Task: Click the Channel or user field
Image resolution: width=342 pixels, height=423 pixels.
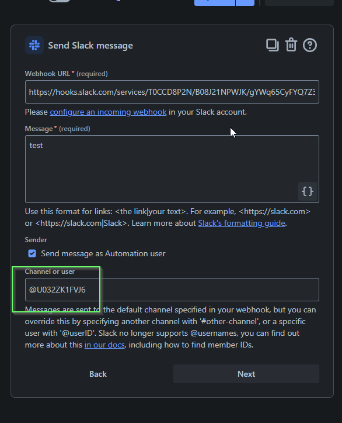Action: point(172,290)
